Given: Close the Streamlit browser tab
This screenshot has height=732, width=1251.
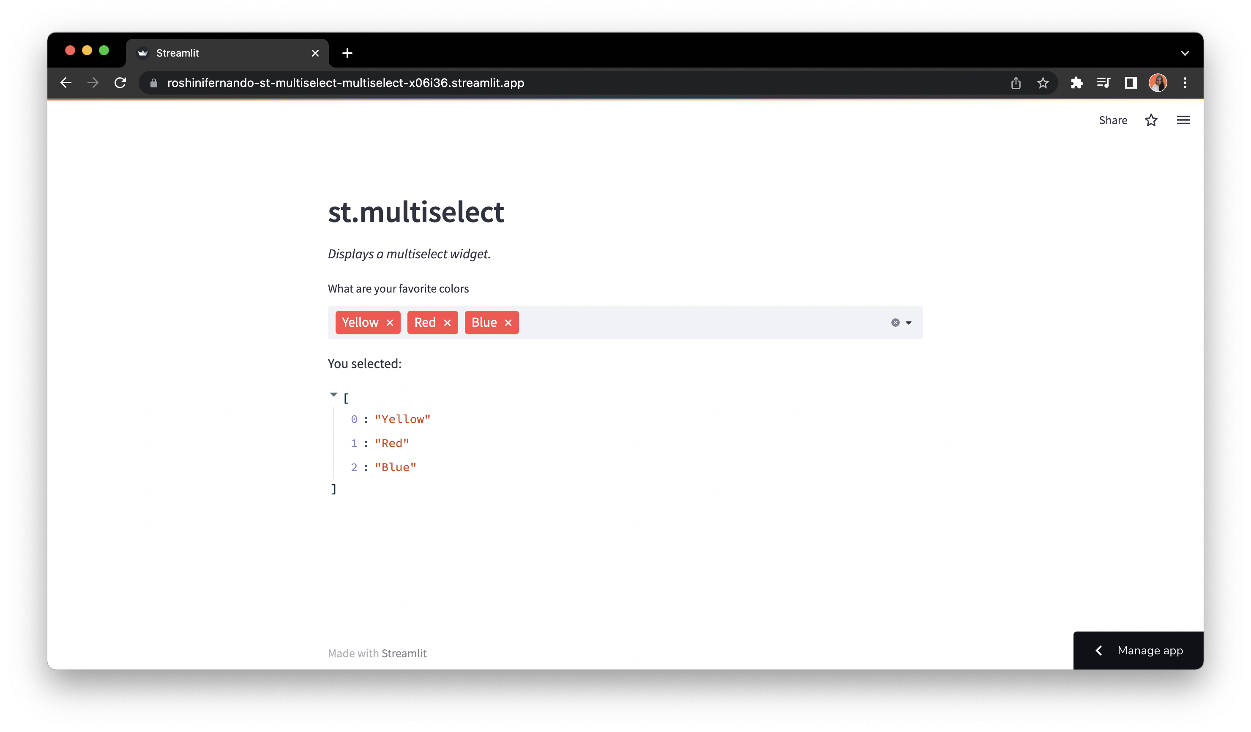Looking at the screenshot, I should click(315, 53).
